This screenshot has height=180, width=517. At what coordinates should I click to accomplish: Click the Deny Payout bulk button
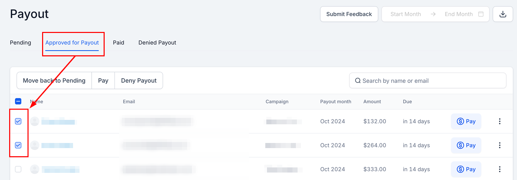point(139,80)
